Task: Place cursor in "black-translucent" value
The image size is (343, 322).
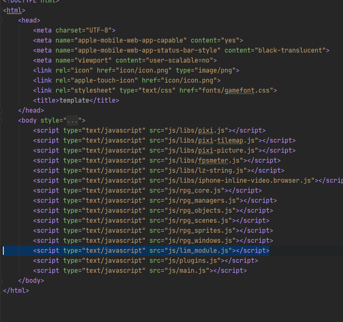Action: point(290,50)
